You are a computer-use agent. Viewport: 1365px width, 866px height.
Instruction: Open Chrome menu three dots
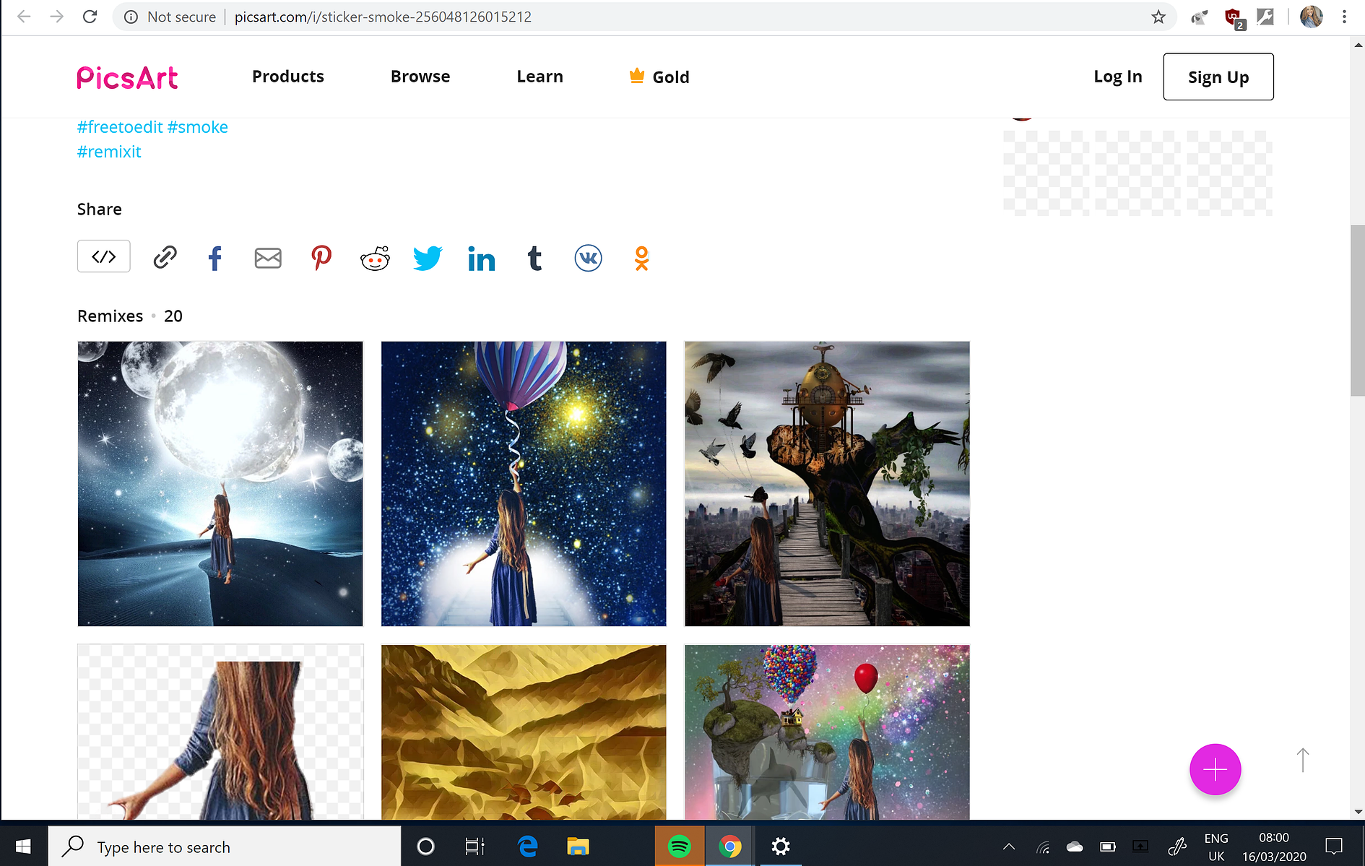click(1344, 17)
